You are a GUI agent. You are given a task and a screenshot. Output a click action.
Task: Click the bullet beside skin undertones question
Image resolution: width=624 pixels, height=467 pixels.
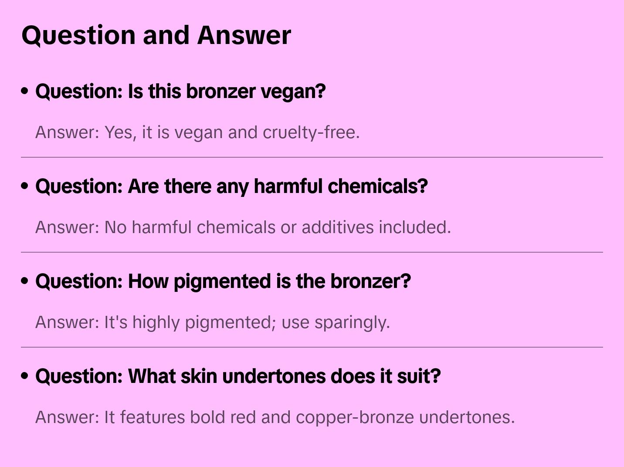(25, 376)
